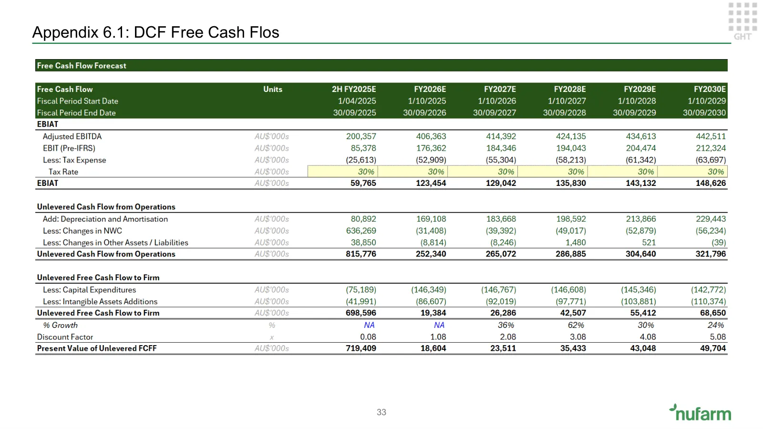The height and width of the screenshot is (429, 763).
Task: Click the blue 'NA' growth under 2H FY2025E
Action: 369,325
